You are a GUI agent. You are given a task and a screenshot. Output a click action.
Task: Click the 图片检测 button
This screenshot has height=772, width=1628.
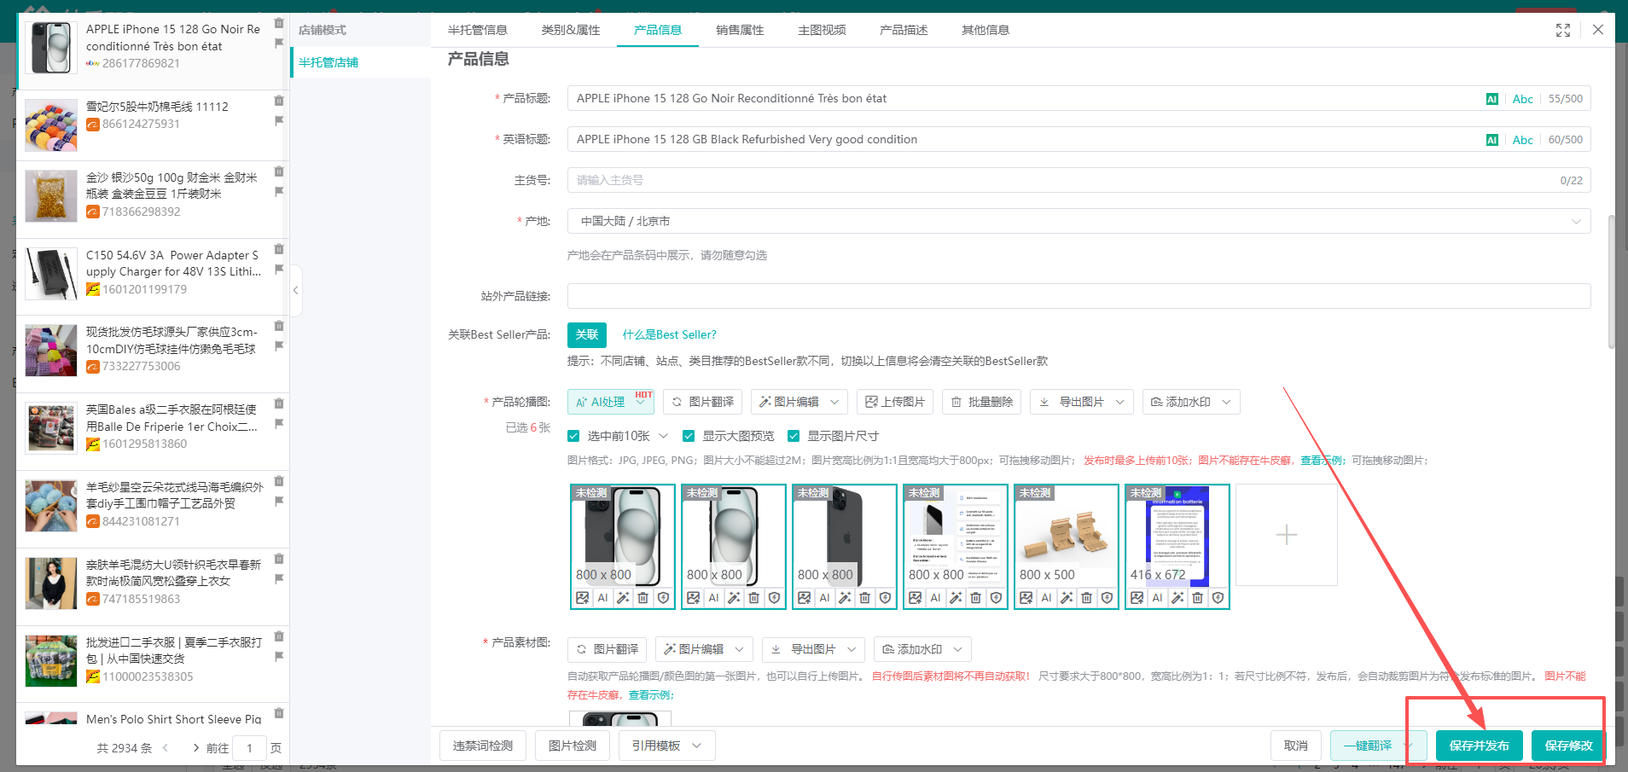tap(573, 746)
